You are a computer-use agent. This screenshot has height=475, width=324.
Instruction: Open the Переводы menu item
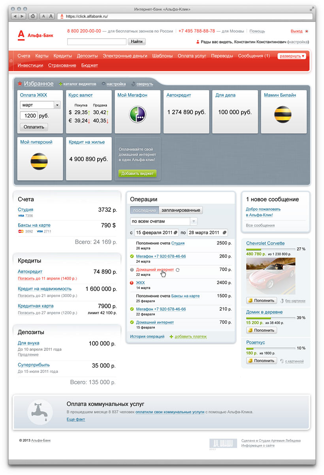point(222,56)
